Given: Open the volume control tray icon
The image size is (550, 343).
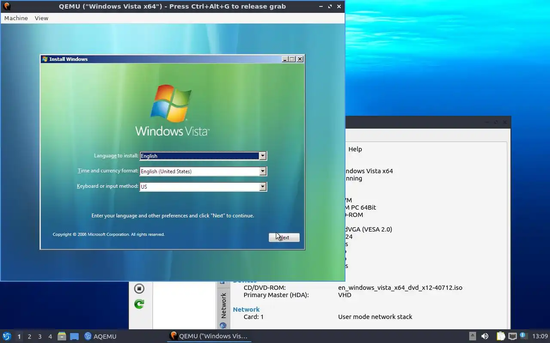Looking at the screenshot, I should [485, 336].
